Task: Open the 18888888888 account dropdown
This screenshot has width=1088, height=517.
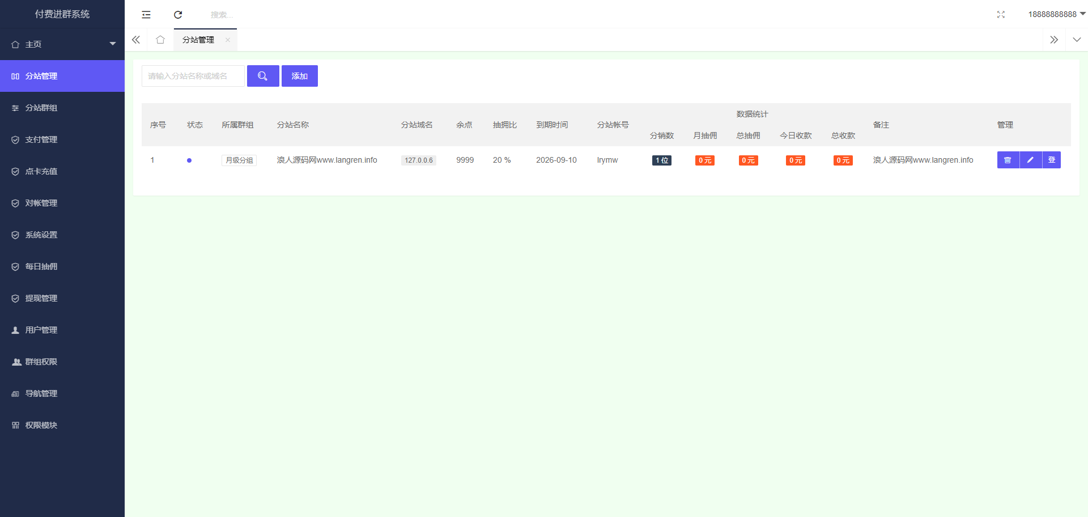Action: pyautogui.click(x=1056, y=14)
